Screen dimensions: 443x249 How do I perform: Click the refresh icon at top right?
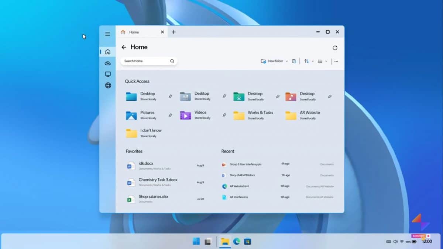(x=335, y=48)
